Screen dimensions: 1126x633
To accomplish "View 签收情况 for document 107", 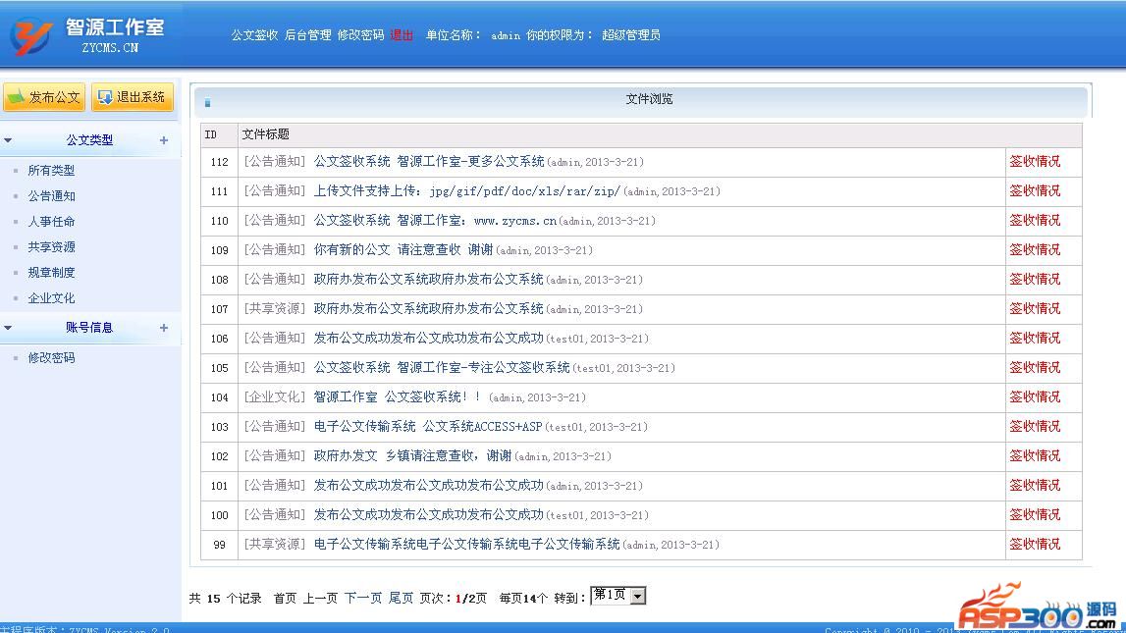I will pyautogui.click(x=1035, y=308).
